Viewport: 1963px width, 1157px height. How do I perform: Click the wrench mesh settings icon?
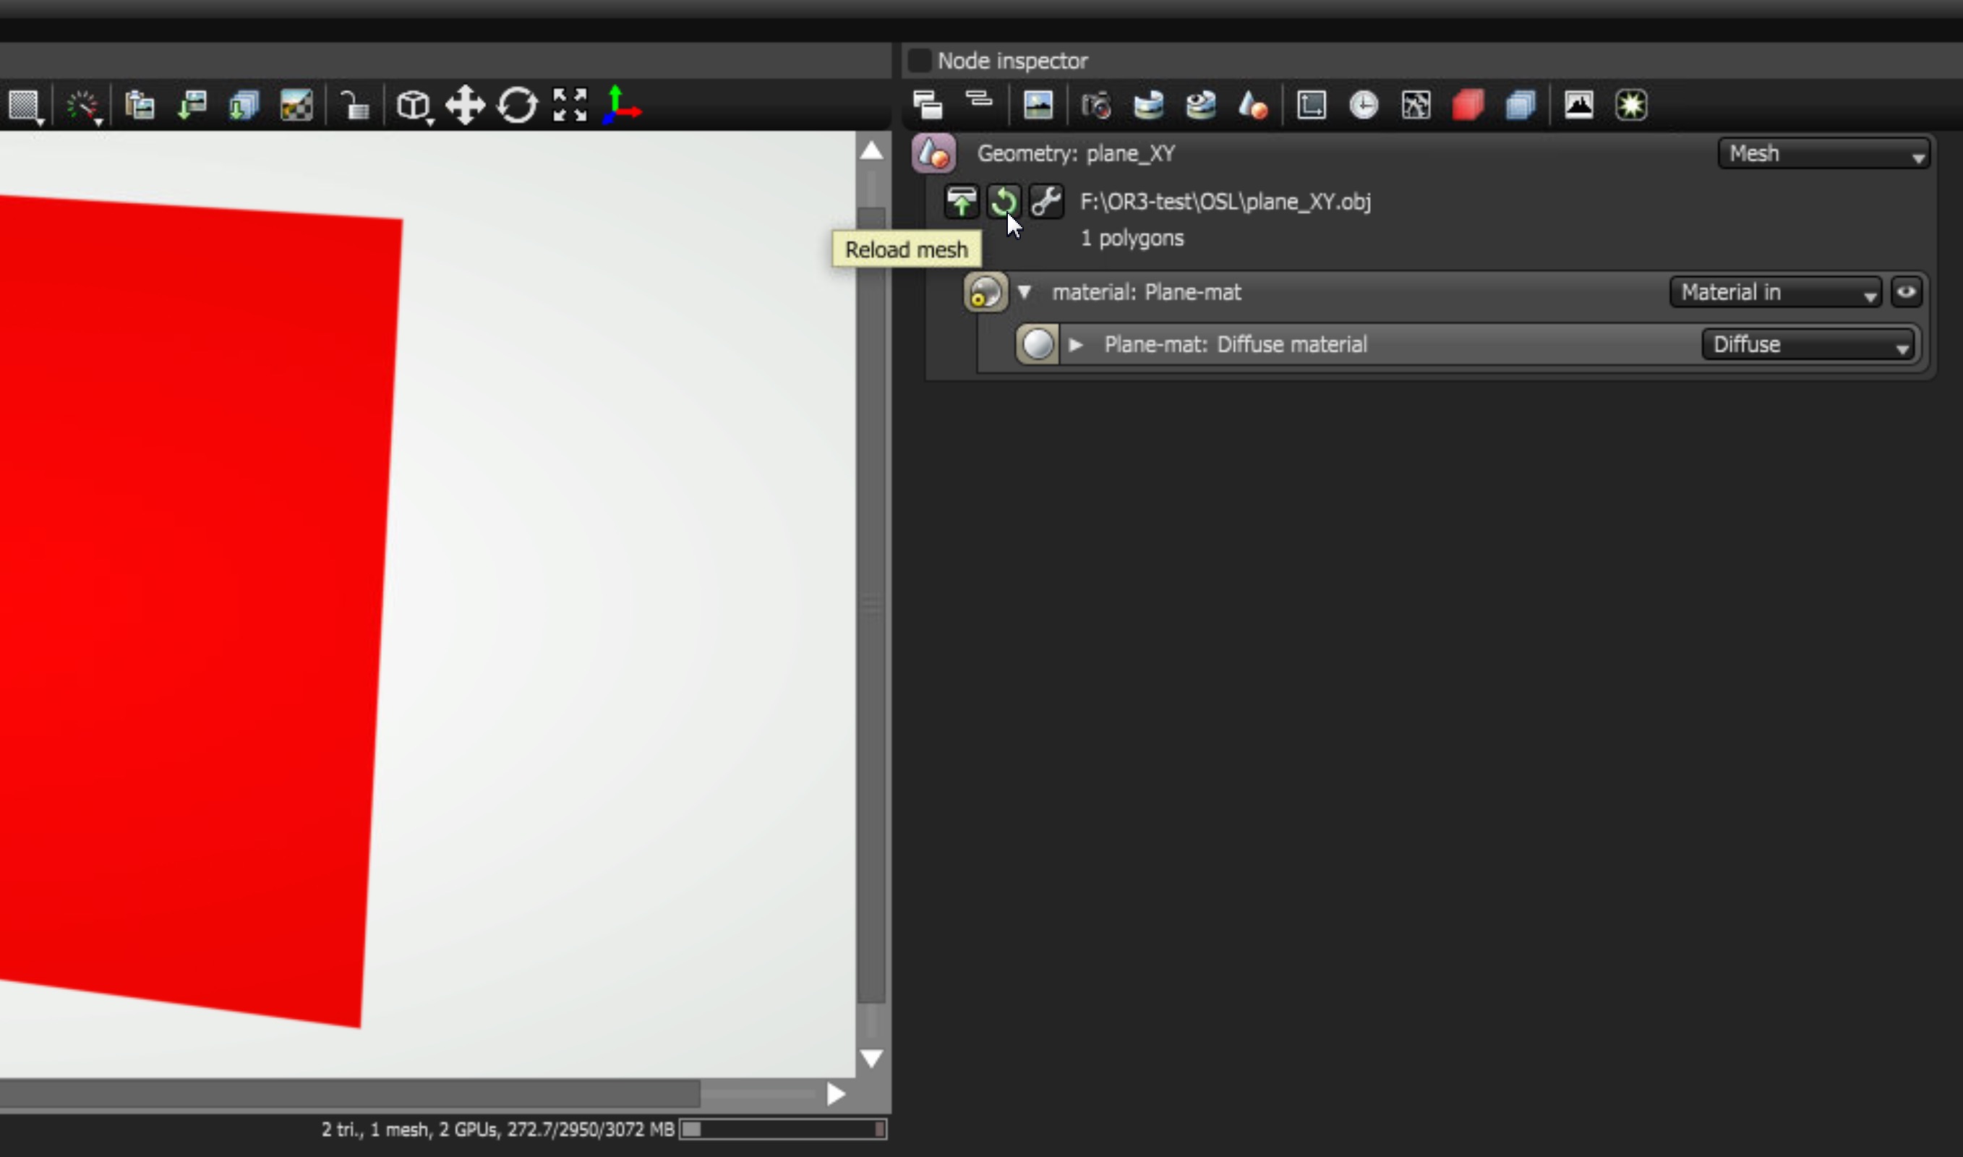tap(1045, 202)
